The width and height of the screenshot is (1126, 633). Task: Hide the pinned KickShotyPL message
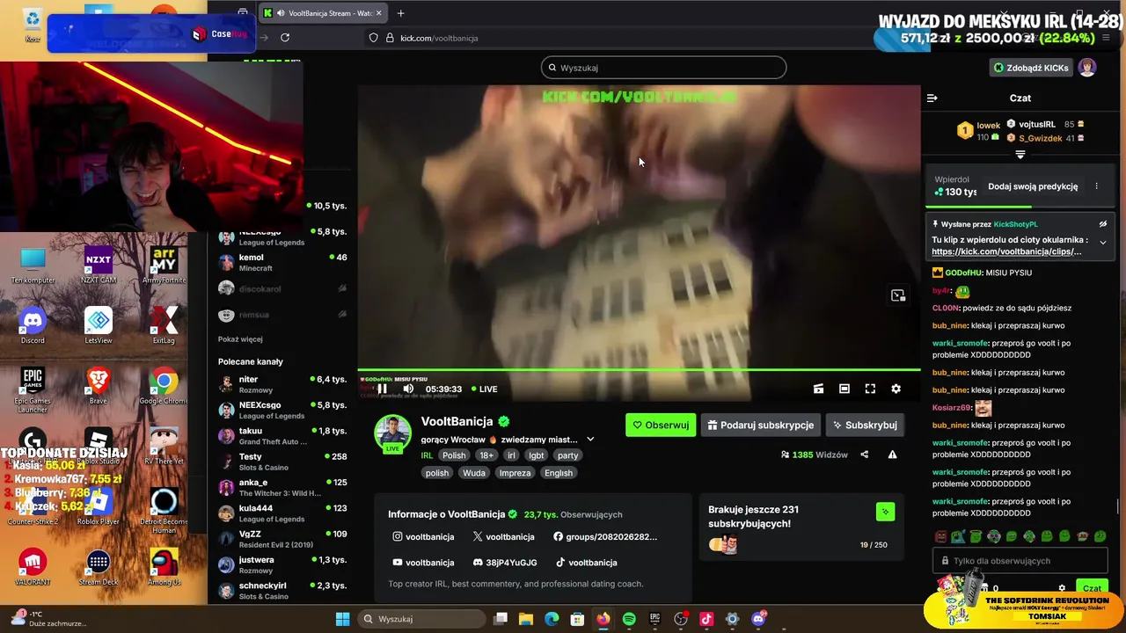coord(1103,224)
